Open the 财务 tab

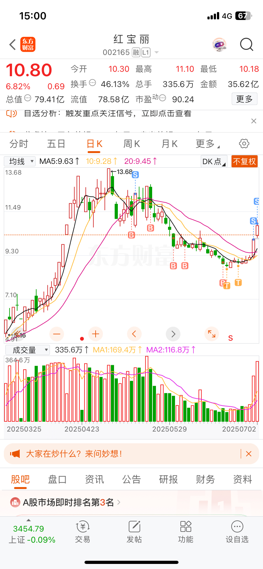[x=206, y=479]
